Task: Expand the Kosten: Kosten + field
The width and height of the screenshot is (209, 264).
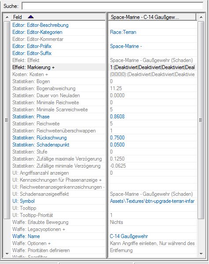Action: click(58, 74)
